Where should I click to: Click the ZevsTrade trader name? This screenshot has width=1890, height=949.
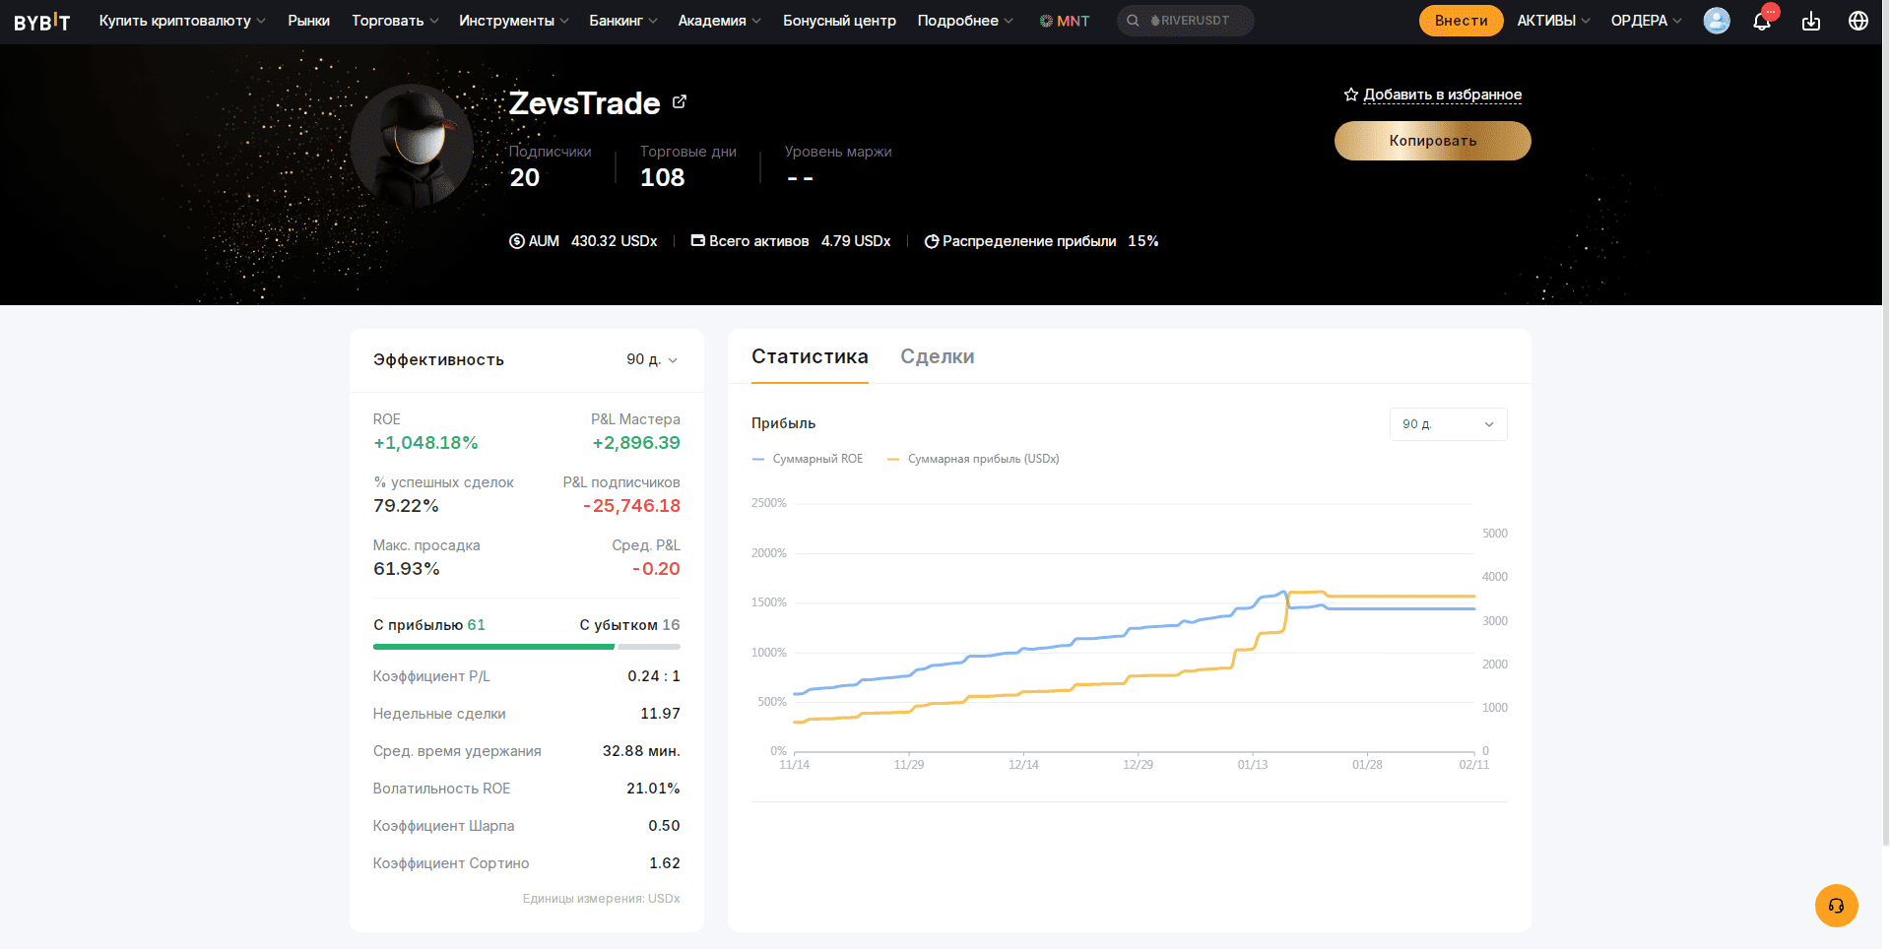(584, 102)
